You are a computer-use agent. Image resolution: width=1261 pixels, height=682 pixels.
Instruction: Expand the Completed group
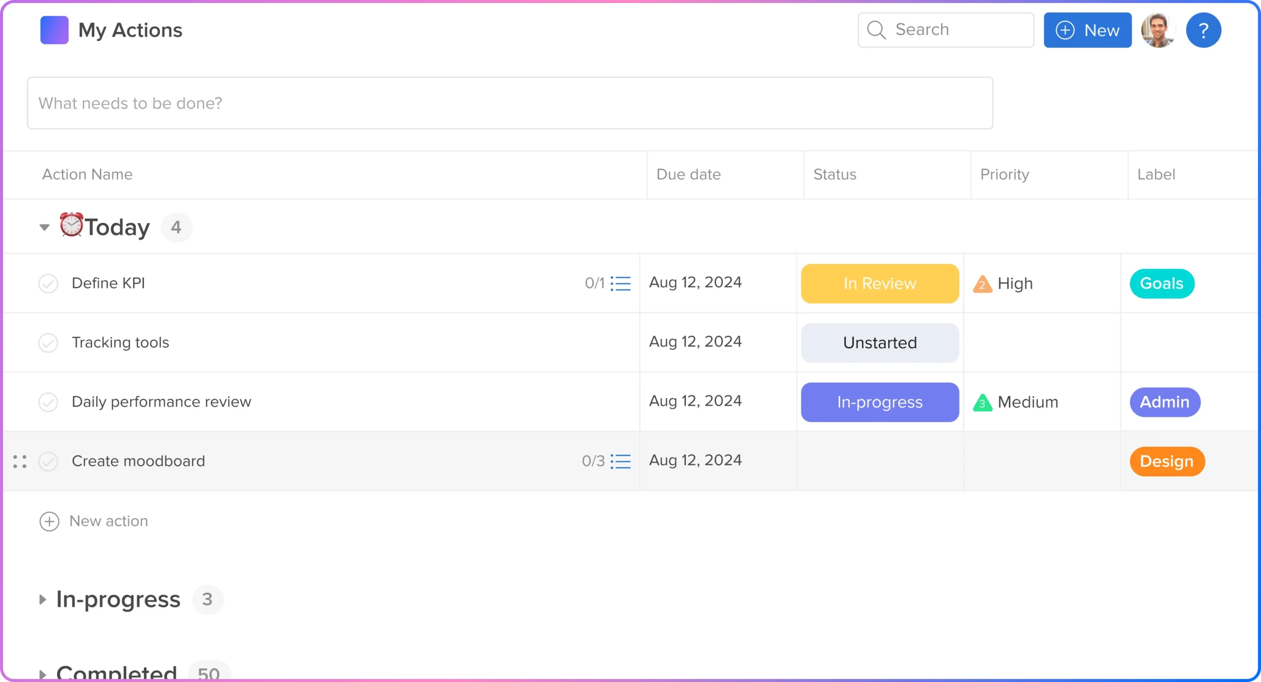click(43, 674)
